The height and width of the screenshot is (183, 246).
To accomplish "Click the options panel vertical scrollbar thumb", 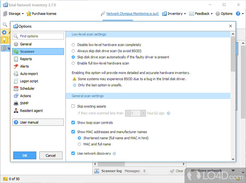I will coord(233,54).
